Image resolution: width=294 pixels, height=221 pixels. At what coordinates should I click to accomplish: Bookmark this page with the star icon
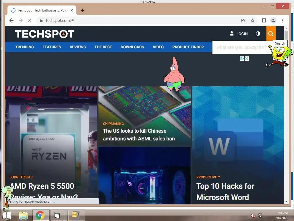pos(253,20)
